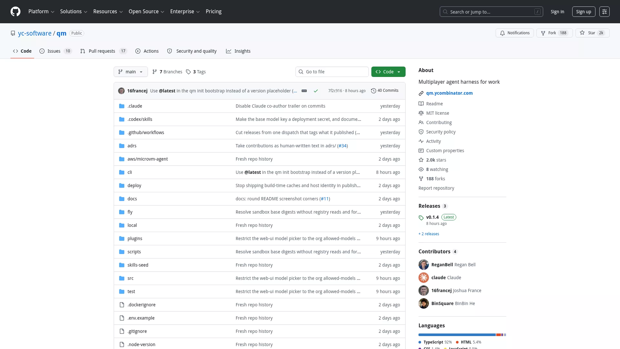Expand the commit message ellipsis button
Image resolution: width=620 pixels, height=349 pixels.
click(304, 91)
